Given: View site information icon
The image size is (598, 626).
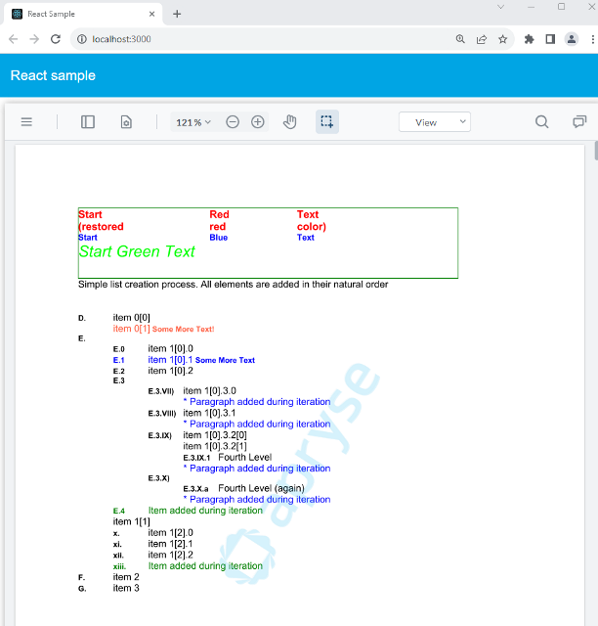Looking at the screenshot, I should (x=82, y=39).
